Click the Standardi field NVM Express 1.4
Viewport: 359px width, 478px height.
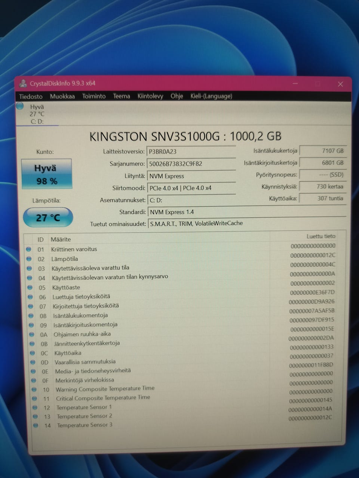247,212
